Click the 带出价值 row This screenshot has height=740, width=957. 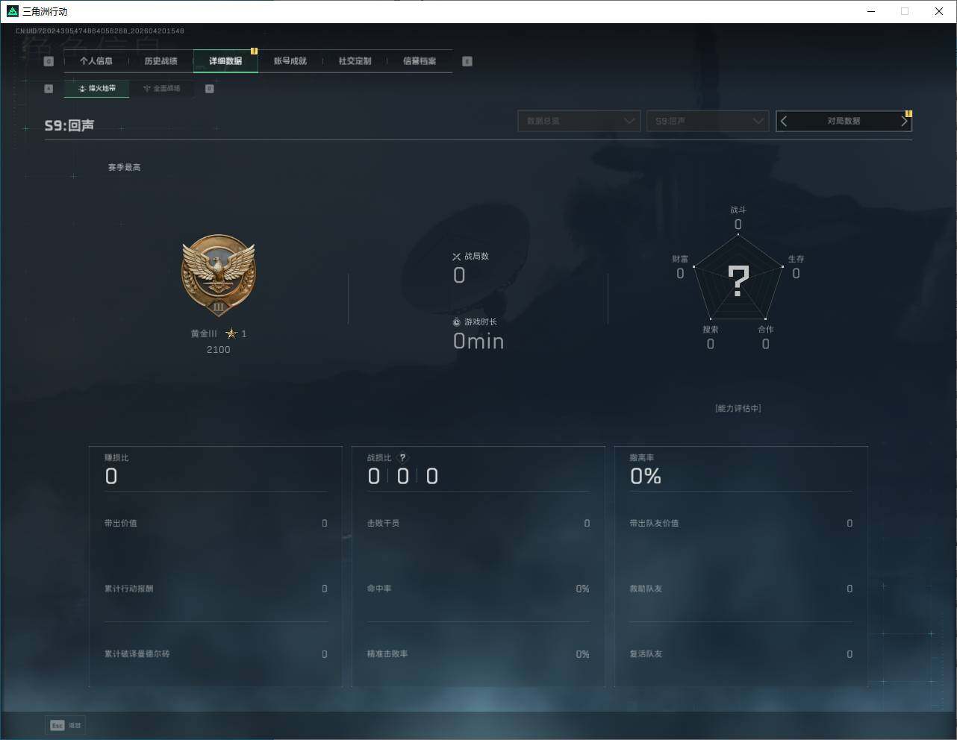(216, 524)
